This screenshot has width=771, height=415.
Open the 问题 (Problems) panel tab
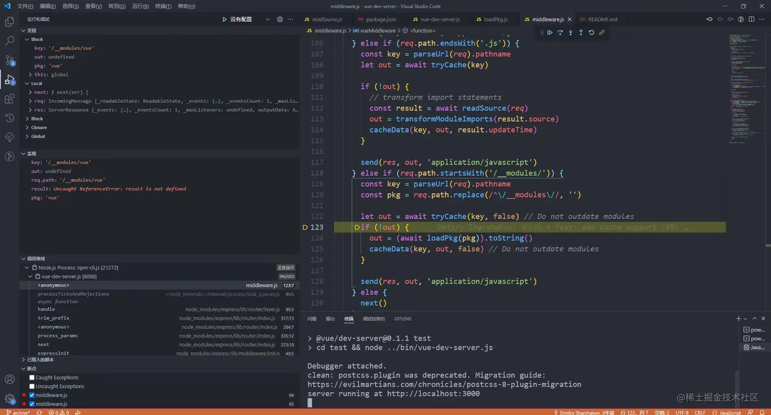[312, 319]
